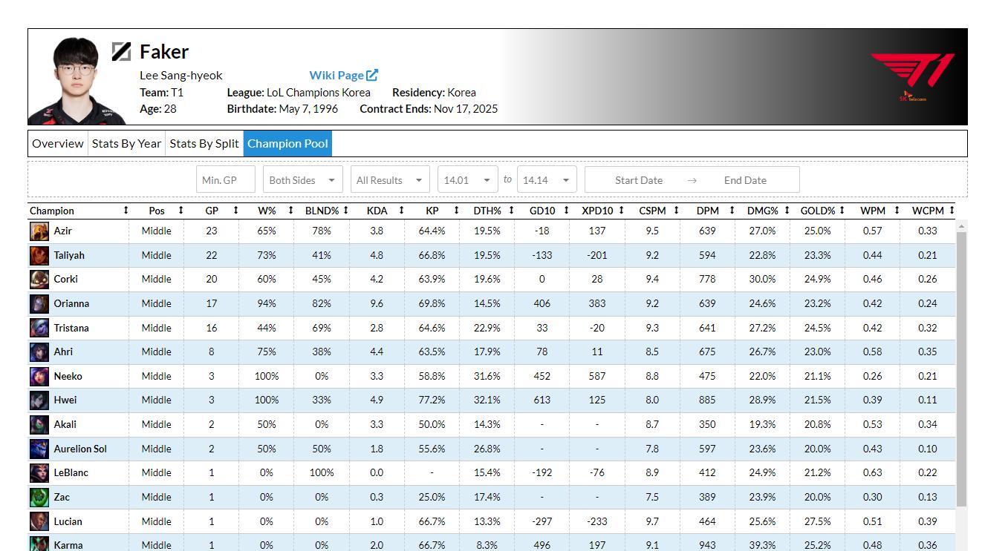
Task: Click the Contract Ends Nov 17, 2025 text
Action: [429, 109]
